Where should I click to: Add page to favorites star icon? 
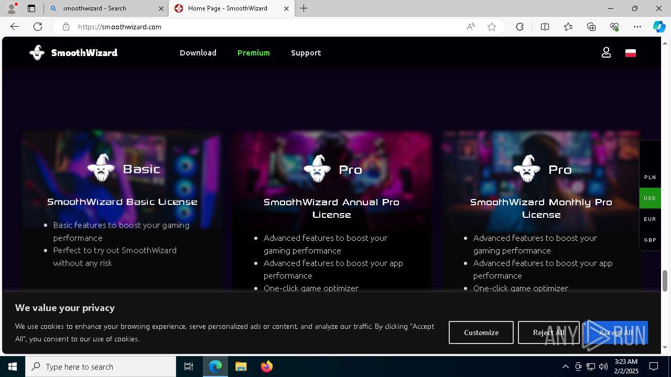pos(492,27)
